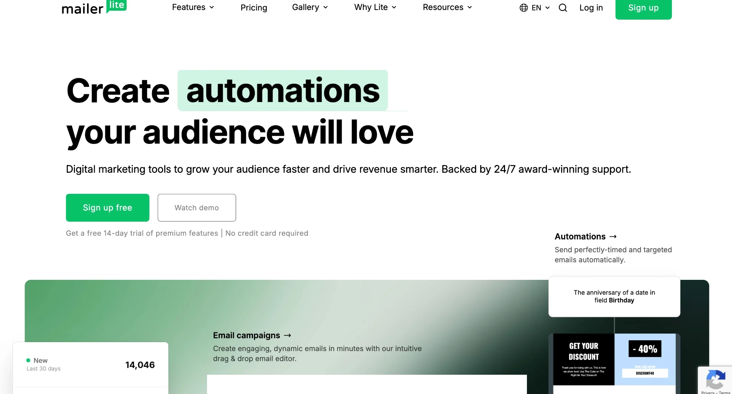Screen dimensions: 732x394
Task: Click Log in in the header
Action: coord(591,7)
